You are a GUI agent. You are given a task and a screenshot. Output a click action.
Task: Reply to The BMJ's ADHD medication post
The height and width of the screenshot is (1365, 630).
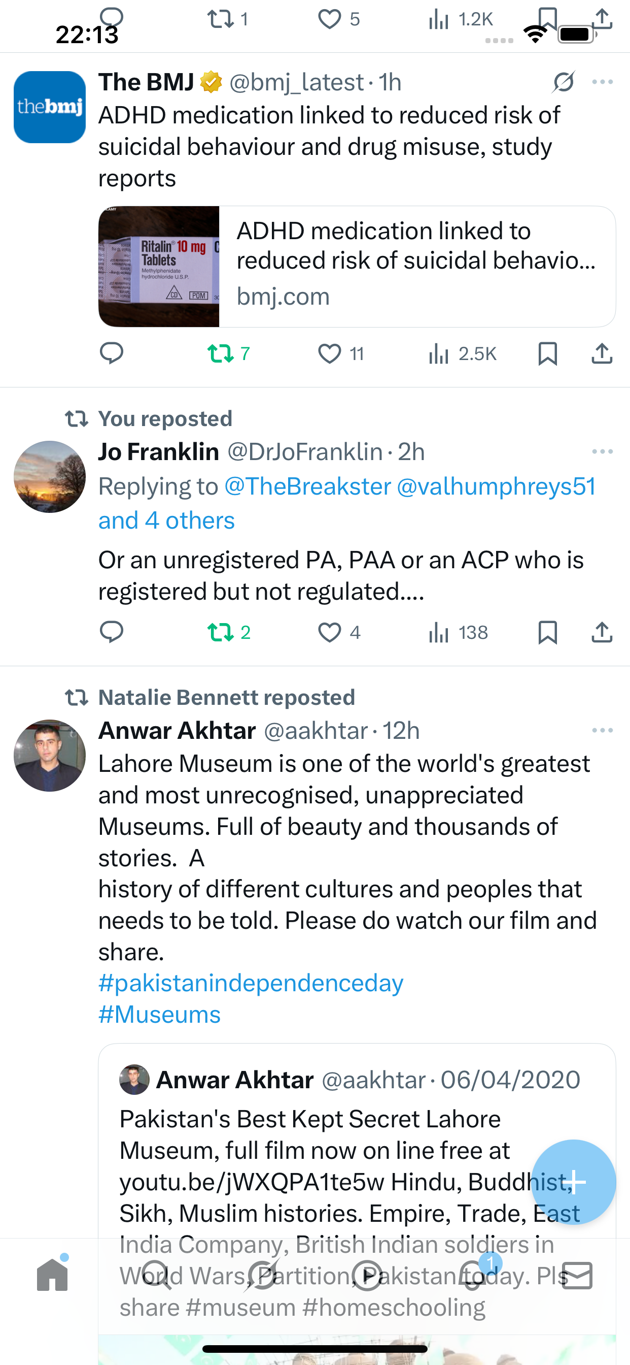(x=111, y=353)
